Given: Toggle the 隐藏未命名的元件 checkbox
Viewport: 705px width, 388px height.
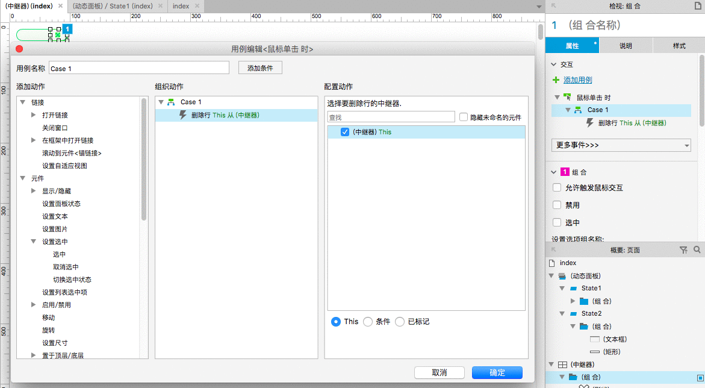Looking at the screenshot, I should 464,117.
